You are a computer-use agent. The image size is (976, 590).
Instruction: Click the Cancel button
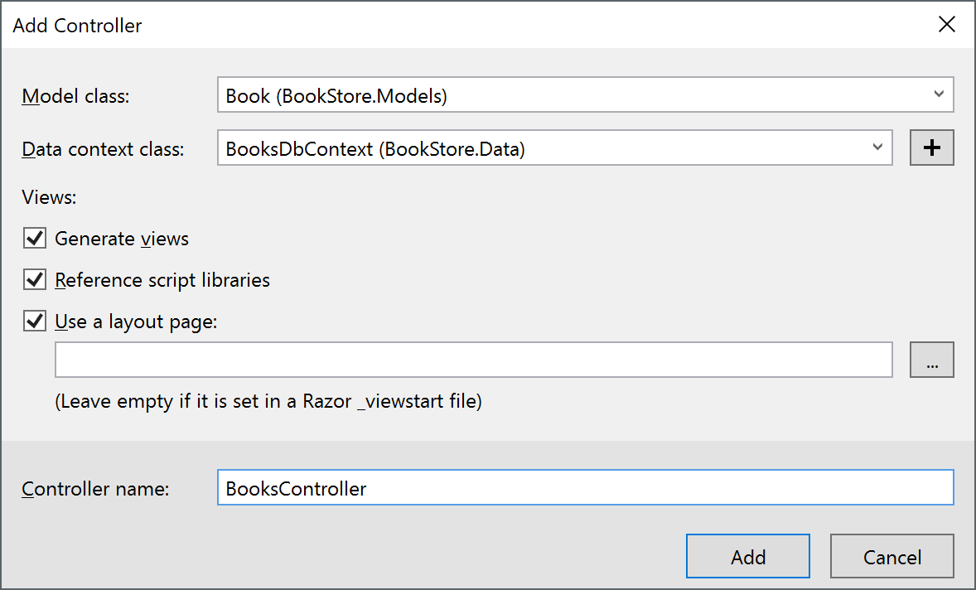[x=891, y=555]
